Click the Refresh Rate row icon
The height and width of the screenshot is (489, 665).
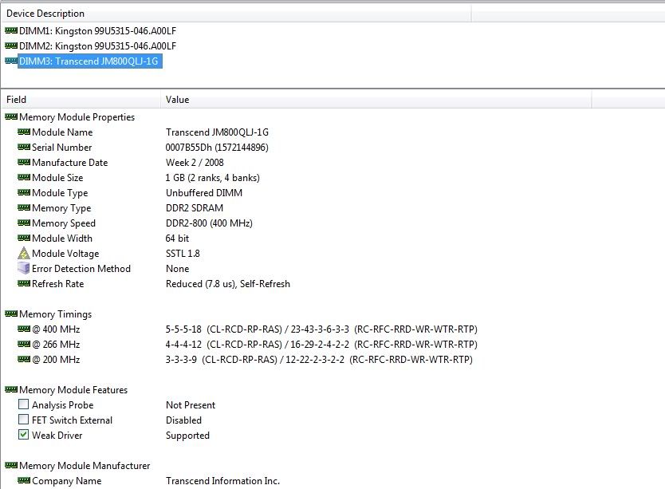coord(24,283)
